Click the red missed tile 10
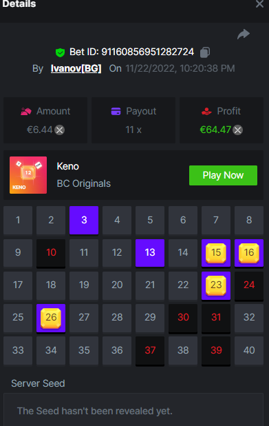 51,253
